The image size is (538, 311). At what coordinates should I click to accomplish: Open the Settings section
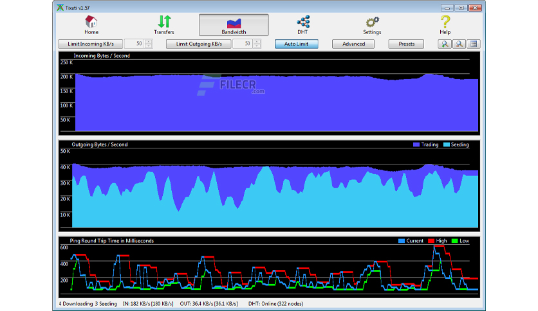click(372, 25)
